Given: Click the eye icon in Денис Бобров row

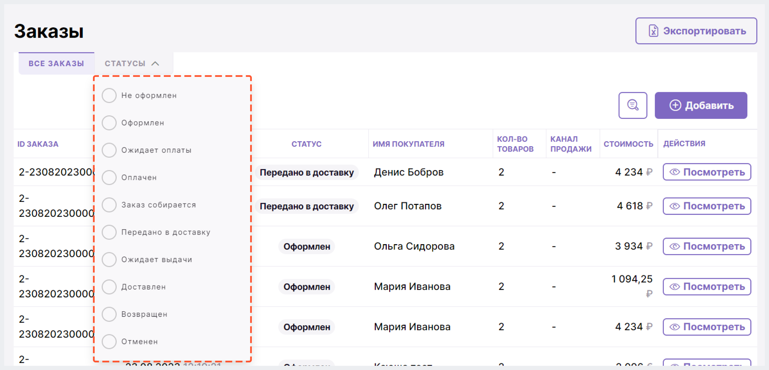Looking at the screenshot, I should (x=674, y=172).
